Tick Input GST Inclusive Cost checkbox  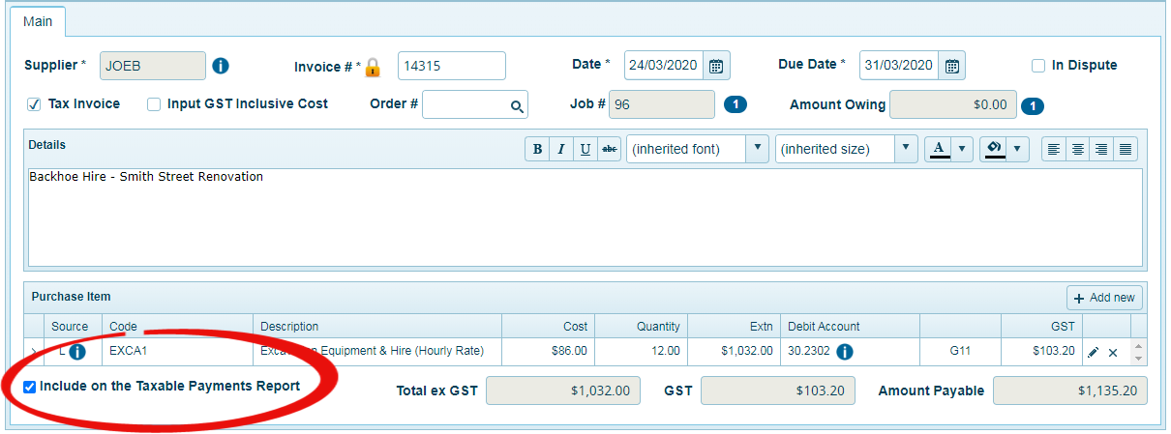pos(154,104)
